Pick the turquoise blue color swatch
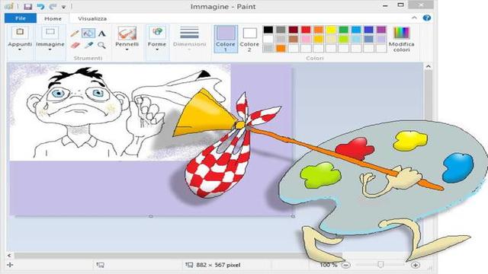This screenshot has width=488, height=274. [x=356, y=30]
